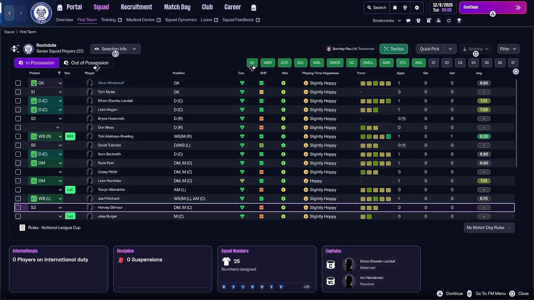The width and height of the screenshot is (534, 300).
Task: Tick the checkbox for Jake Burger
Action: [18, 216]
